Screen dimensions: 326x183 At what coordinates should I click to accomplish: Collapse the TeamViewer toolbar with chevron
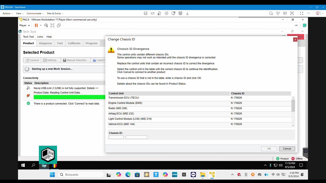[309, 13]
